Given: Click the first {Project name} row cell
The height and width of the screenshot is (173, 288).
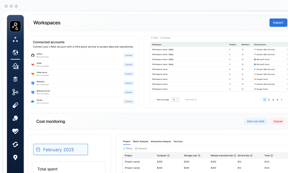Looking at the screenshot, I should coord(132,162).
